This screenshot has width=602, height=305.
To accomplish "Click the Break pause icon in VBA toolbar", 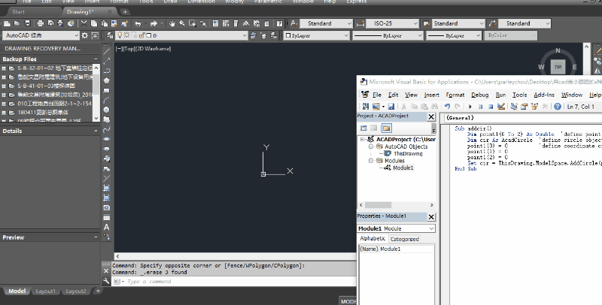I will [480, 107].
